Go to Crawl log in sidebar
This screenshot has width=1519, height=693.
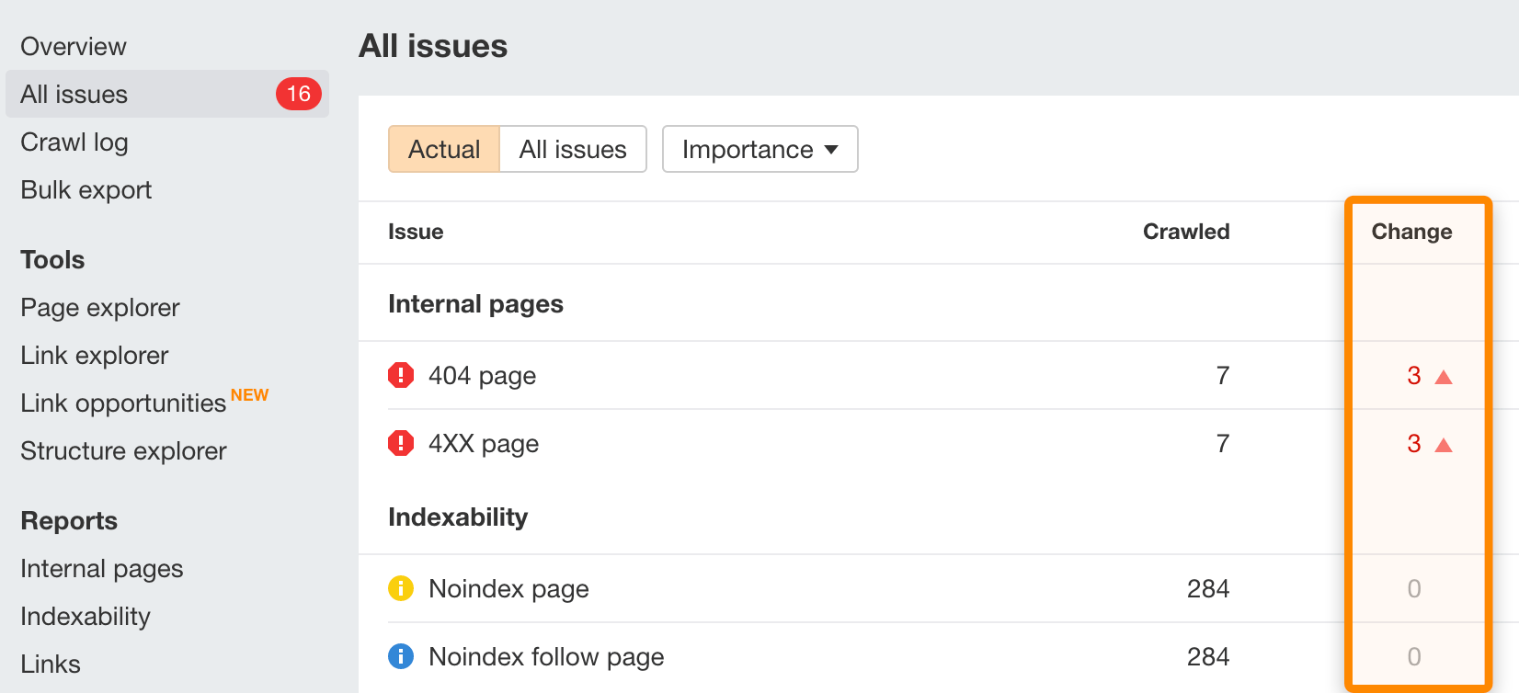[74, 142]
